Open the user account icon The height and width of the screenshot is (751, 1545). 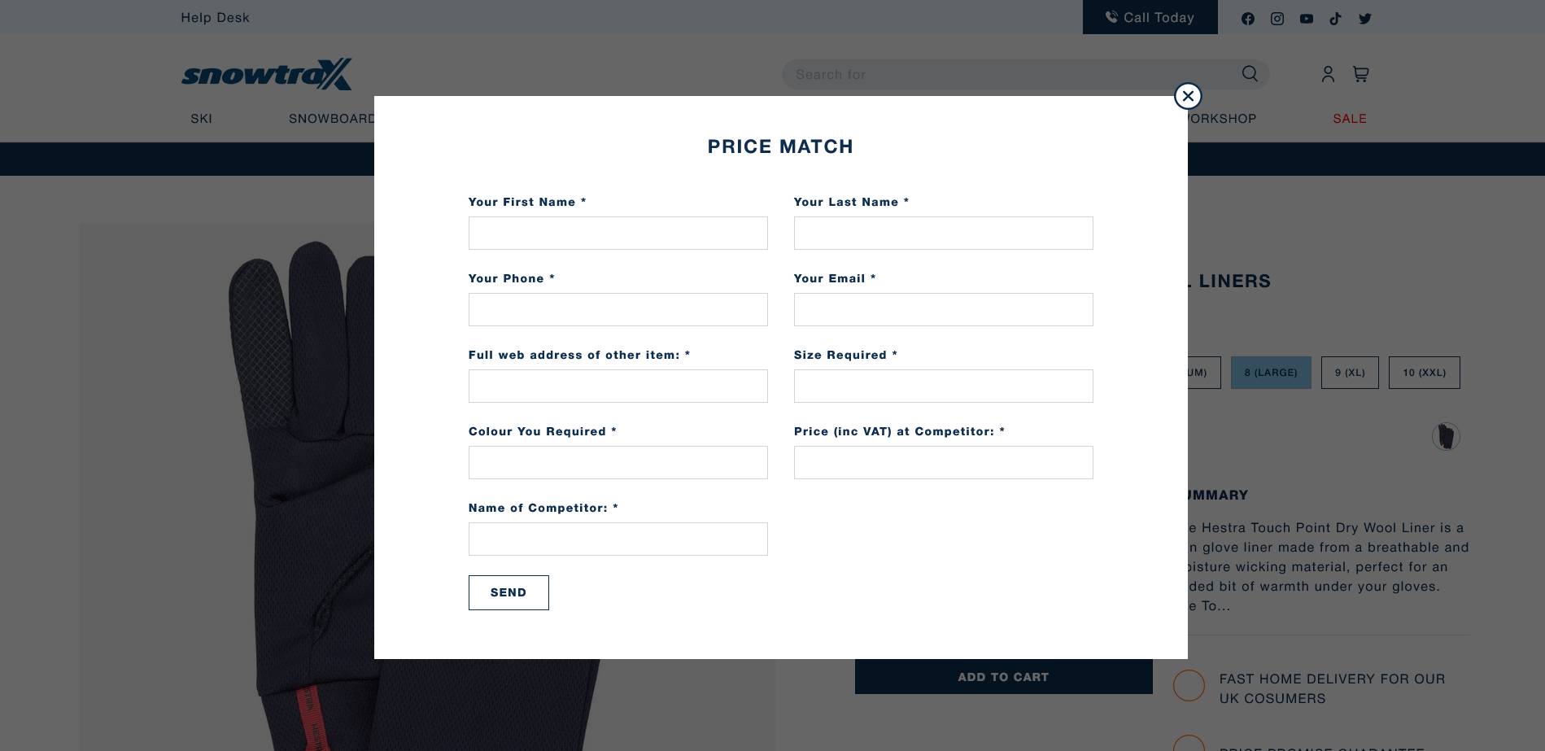pyautogui.click(x=1328, y=74)
